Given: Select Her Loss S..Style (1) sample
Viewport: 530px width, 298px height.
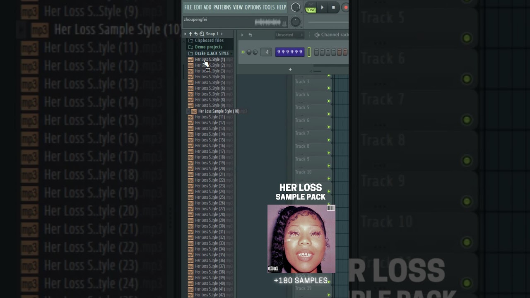Looking at the screenshot, I should coord(210,60).
